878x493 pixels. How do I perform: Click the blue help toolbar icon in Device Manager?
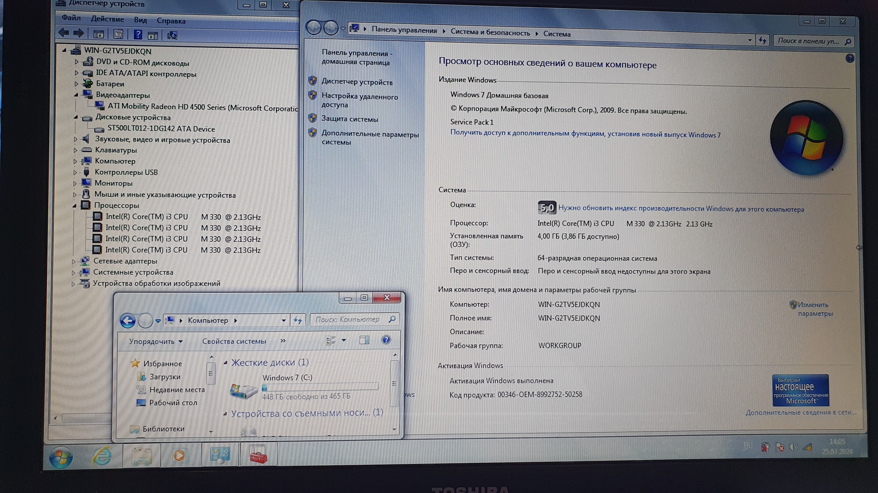[x=138, y=35]
